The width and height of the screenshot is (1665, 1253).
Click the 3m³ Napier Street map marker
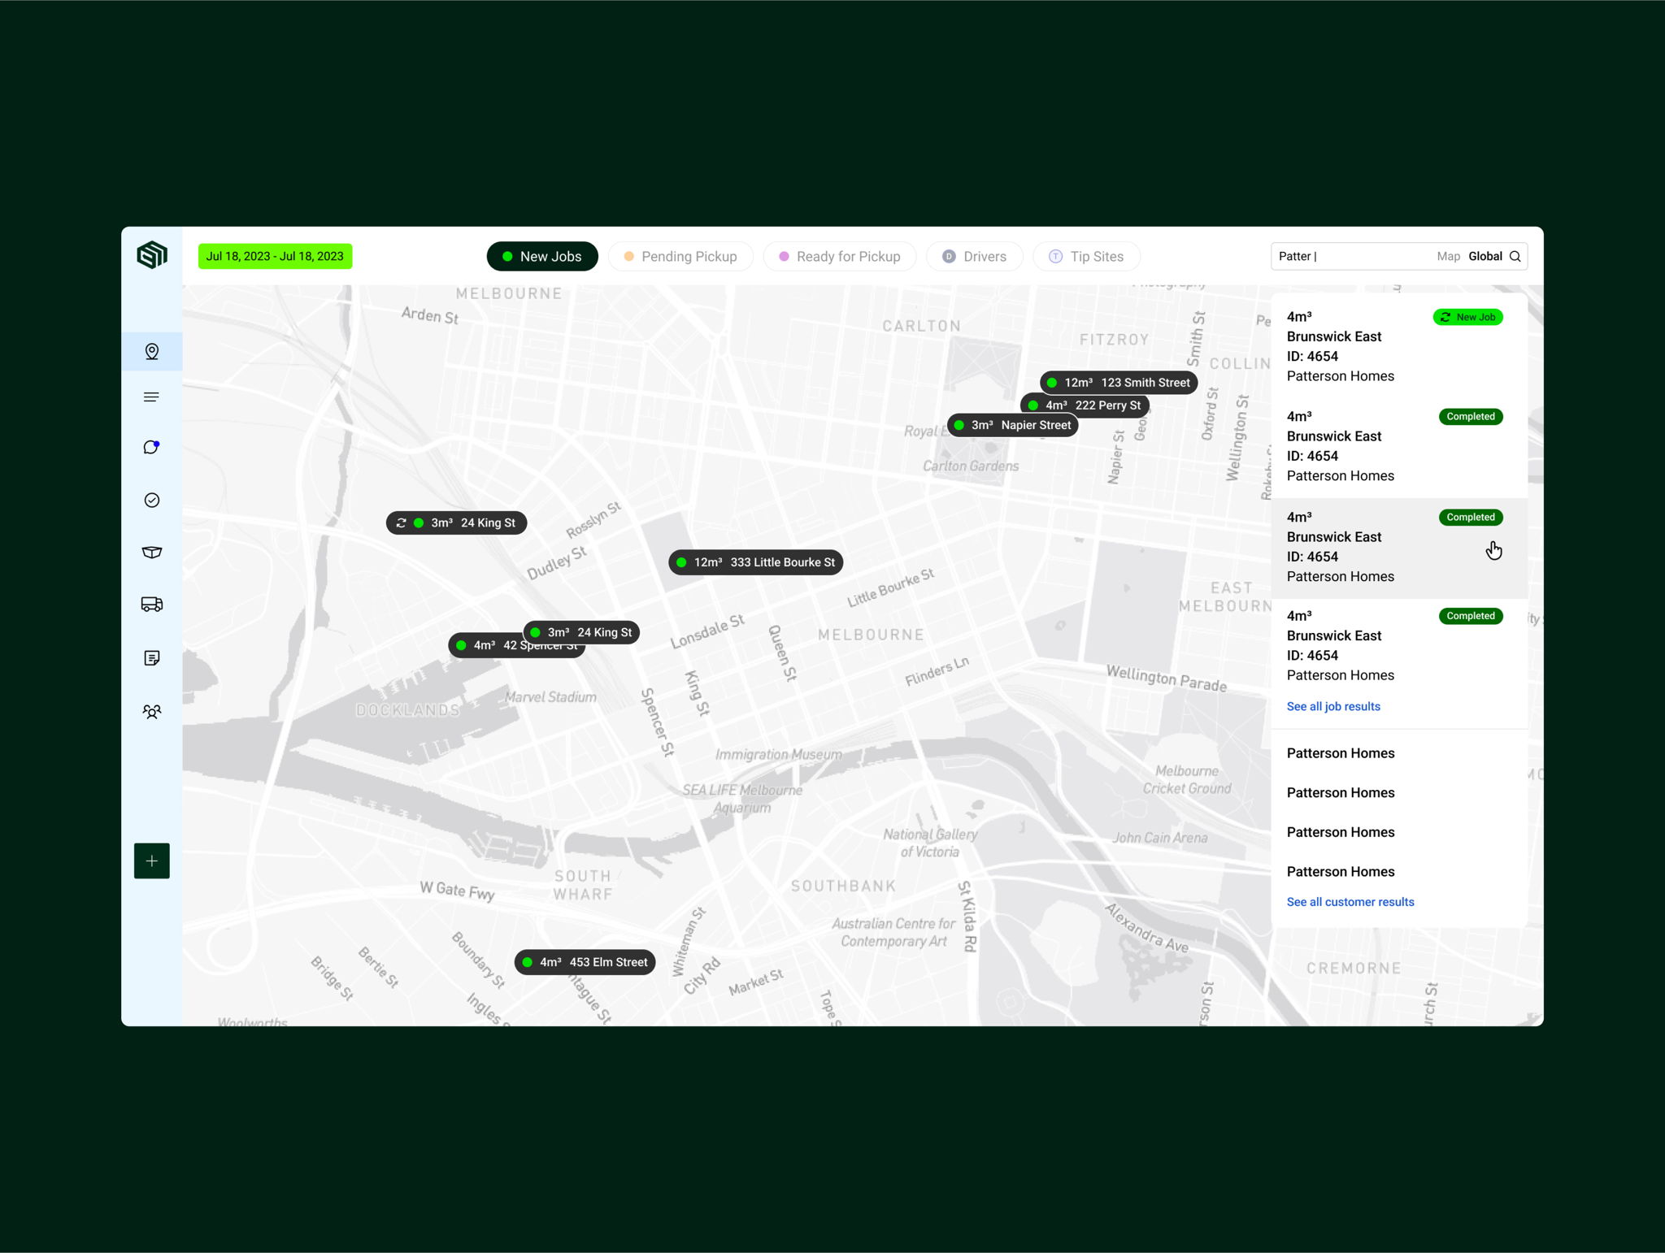(1013, 426)
